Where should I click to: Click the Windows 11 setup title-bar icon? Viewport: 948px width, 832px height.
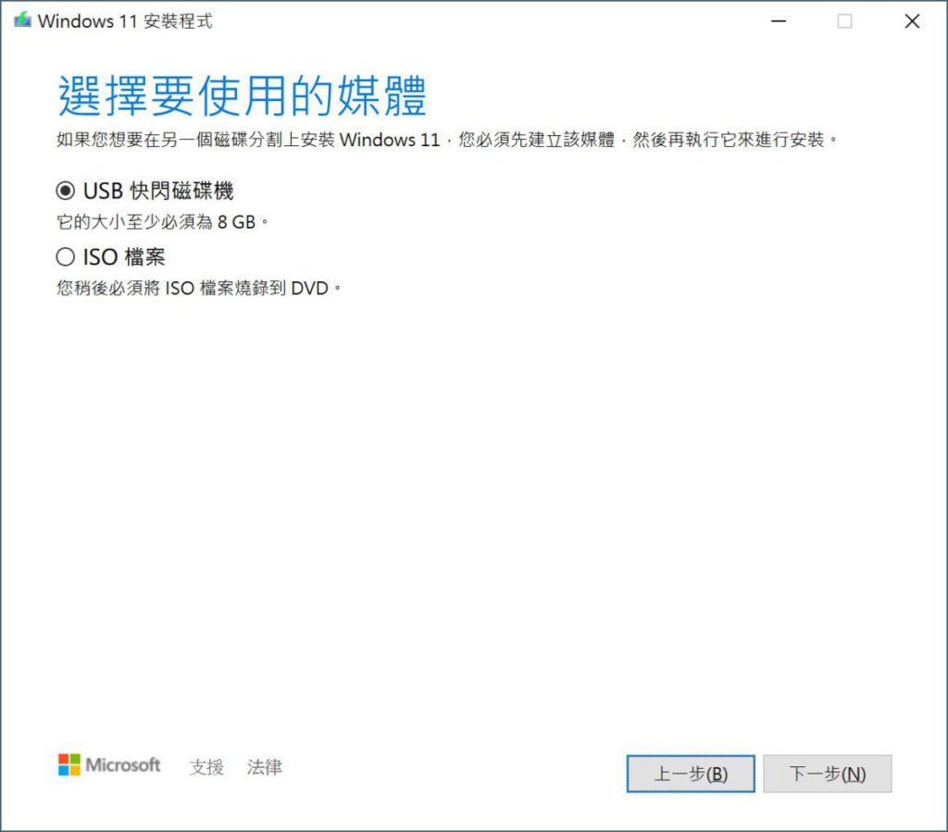(x=22, y=20)
